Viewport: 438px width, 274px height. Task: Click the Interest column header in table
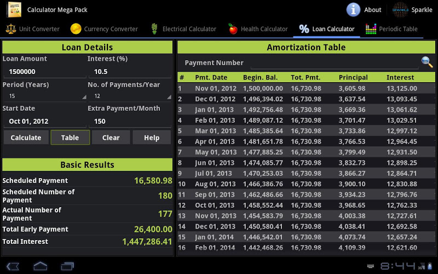pos(400,77)
